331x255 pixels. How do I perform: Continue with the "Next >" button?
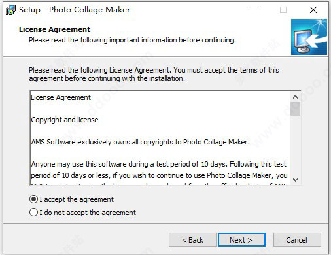tap(241, 240)
